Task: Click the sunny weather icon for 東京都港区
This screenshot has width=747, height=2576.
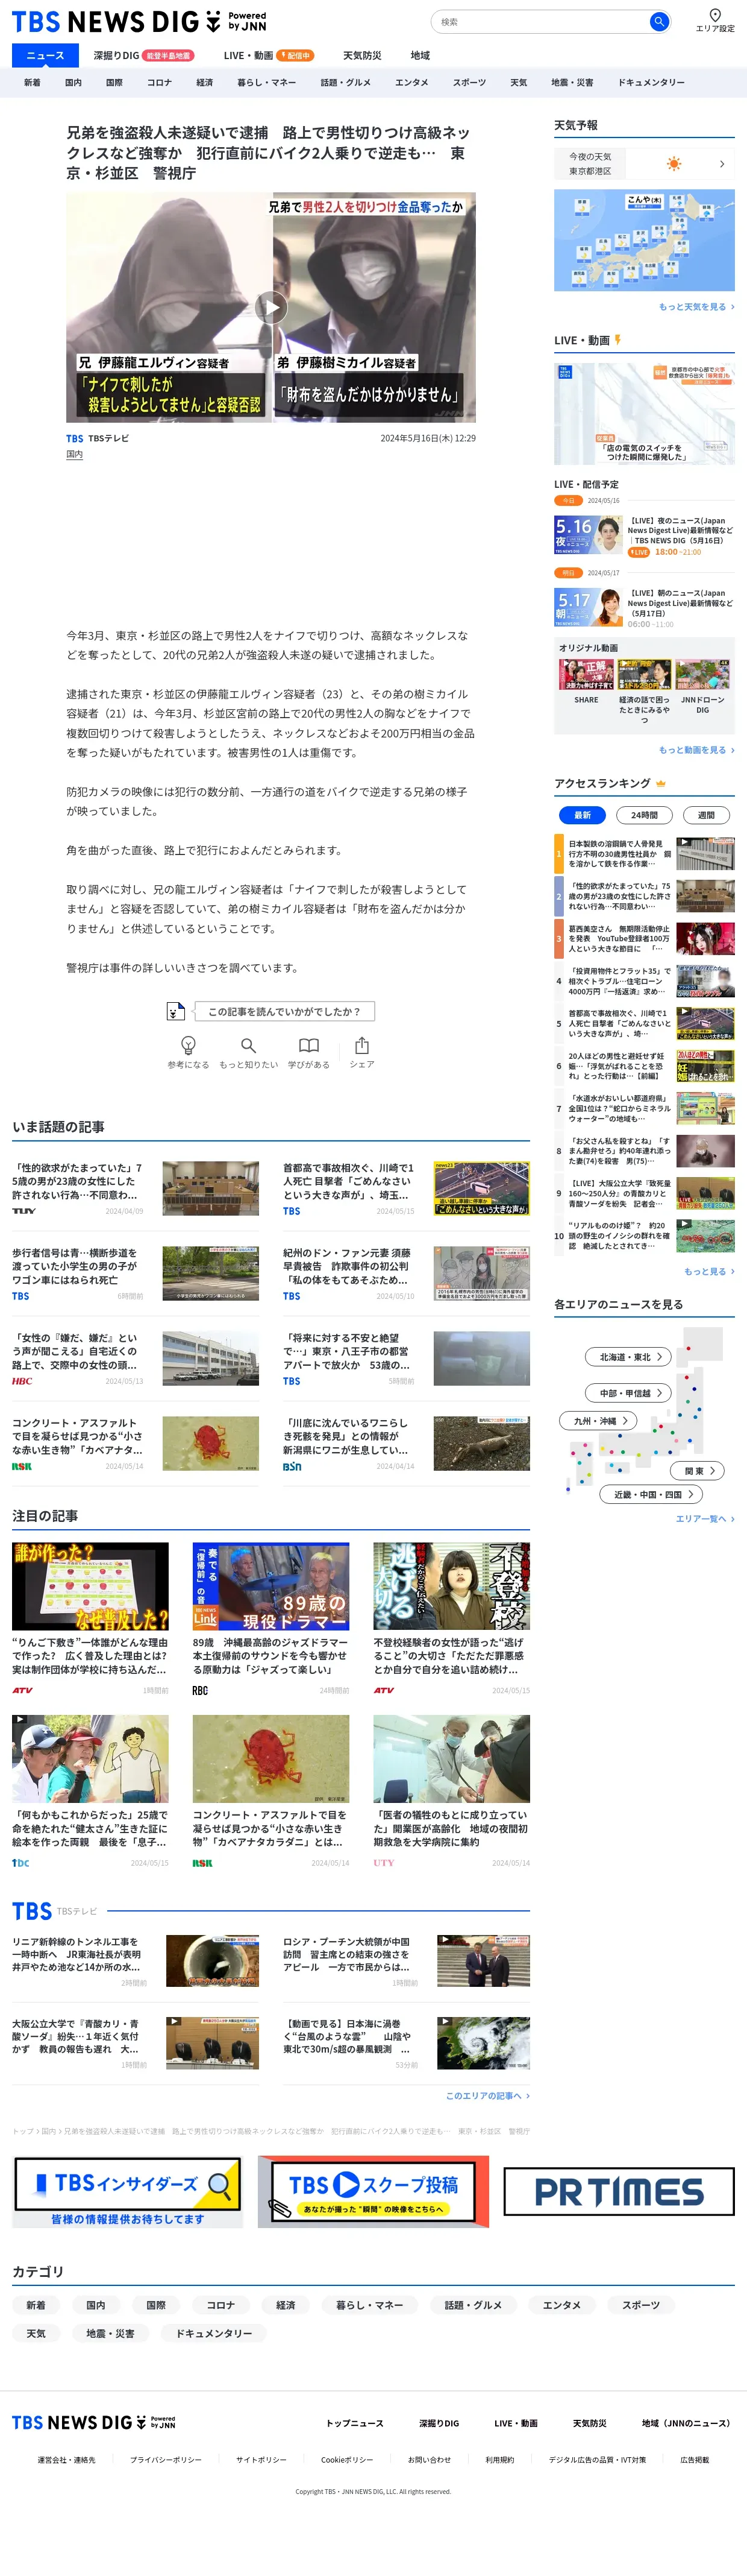Action: pyautogui.click(x=674, y=163)
